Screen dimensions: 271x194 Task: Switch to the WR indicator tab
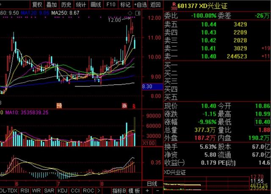36,191
